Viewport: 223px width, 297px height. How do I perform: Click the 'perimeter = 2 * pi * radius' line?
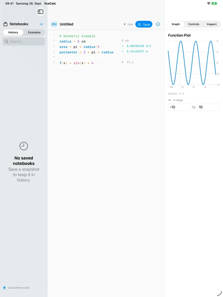tap(86, 52)
